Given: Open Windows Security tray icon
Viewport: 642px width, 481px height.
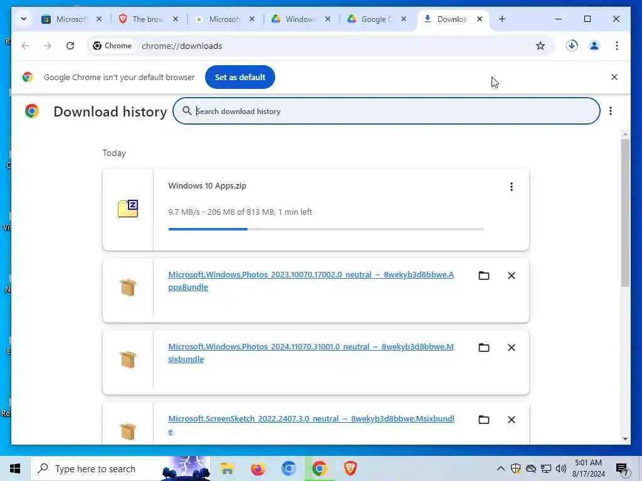Looking at the screenshot, I should (516, 468).
